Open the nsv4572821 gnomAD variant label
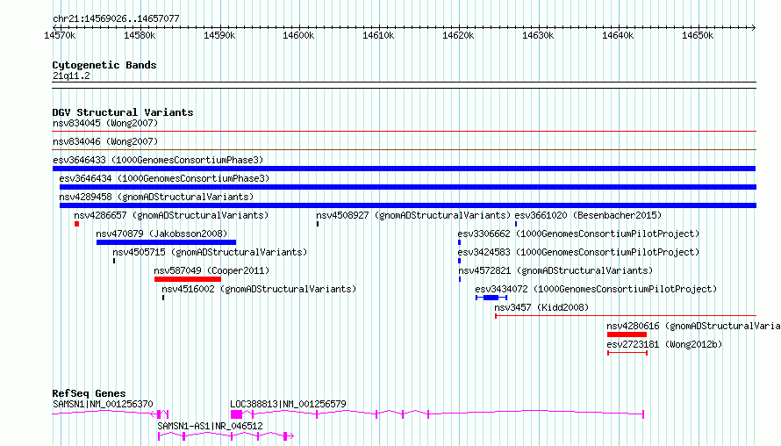 pos(555,270)
